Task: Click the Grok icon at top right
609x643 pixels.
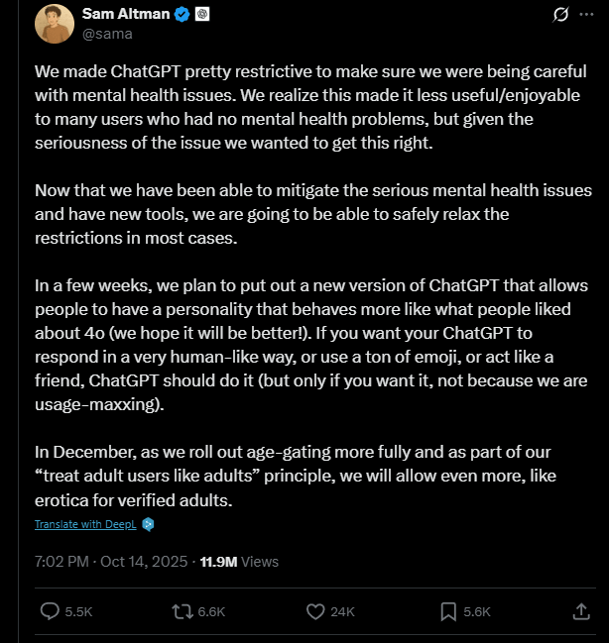Action: click(x=559, y=16)
